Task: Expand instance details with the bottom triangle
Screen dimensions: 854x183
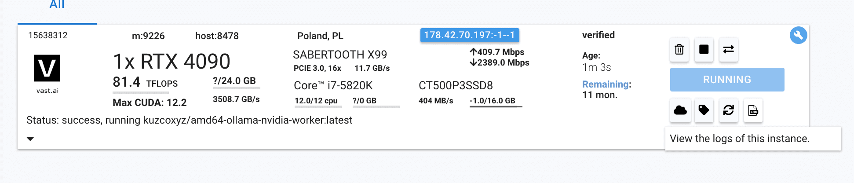Action: coord(30,139)
